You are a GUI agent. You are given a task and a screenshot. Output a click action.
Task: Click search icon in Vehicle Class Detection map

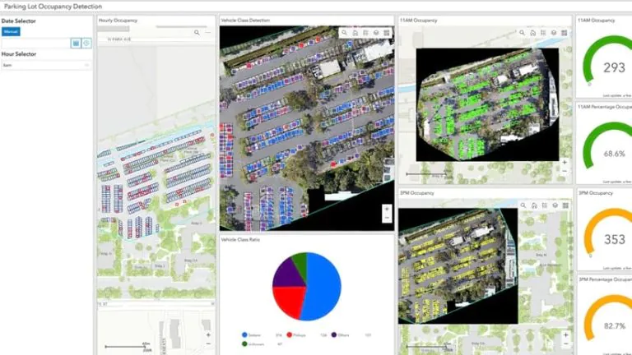point(344,33)
